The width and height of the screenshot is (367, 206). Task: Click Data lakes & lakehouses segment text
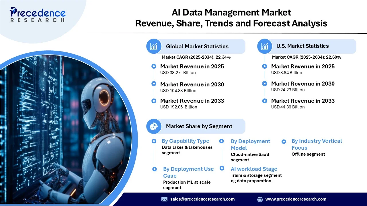pyautogui.click(x=187, y=150)
